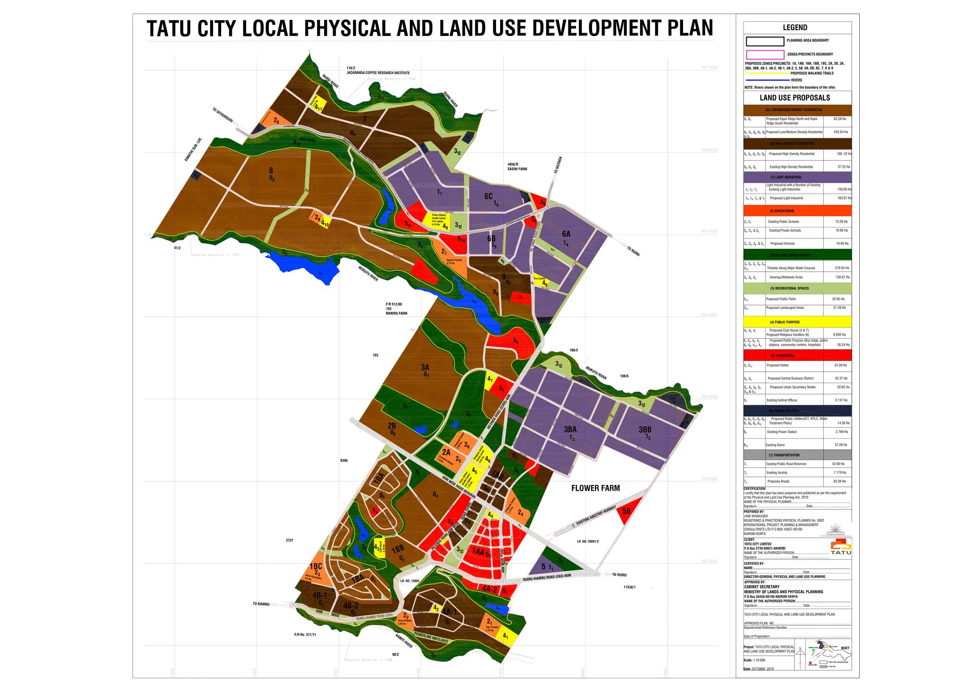This screenshot has height=691, width=977.
Task: Click the LAND USE PROPOSALS heading
Action: (794, 98)
